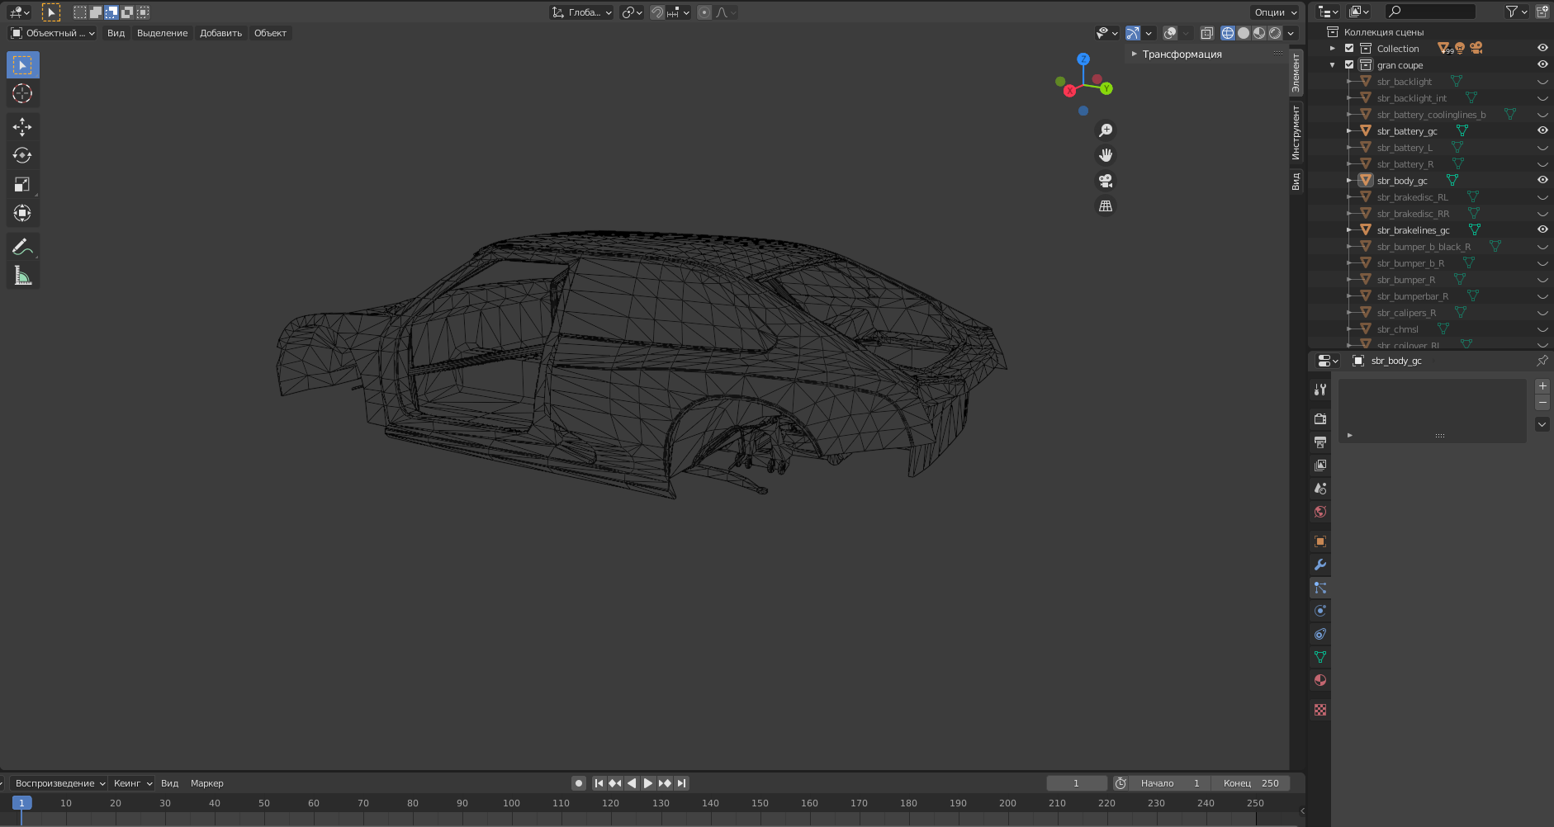Open the Texture properties checker icon
The height and width of the screenshot is (827, 1554).
pos(1319,710)
